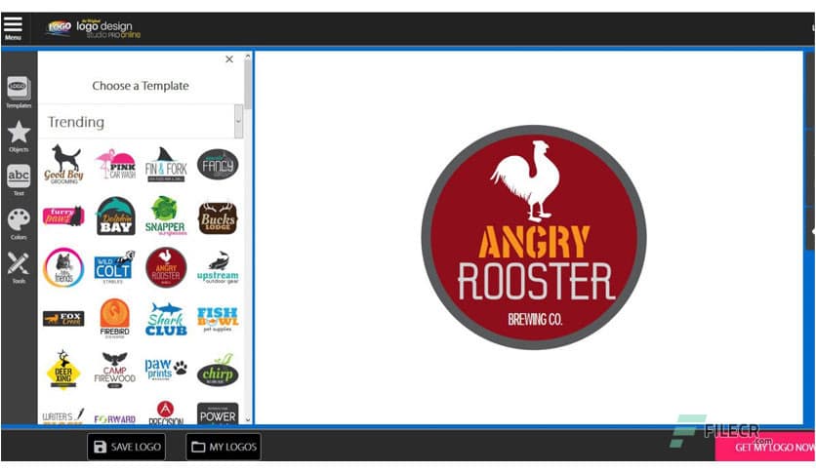Choose the Camp Firewood owl template
816x472 pixels.
click(x=114, y=370)
